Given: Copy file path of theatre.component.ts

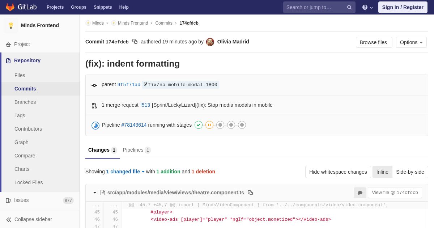Looking at the screenshot, I should tap(250, 193).
